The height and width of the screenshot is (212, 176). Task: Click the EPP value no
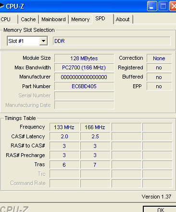[x=159, y=86]
